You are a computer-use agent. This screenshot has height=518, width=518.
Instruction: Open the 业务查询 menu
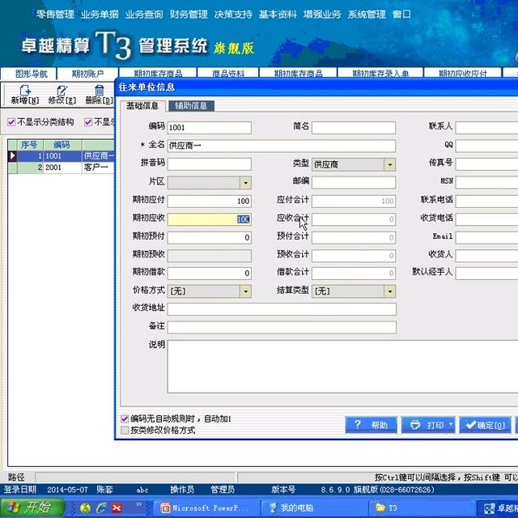(144, 15)
